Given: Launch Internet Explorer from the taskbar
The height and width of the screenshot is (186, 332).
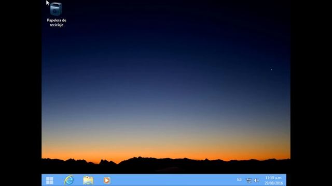Looking at the screenshot, I should pos(69,180).
